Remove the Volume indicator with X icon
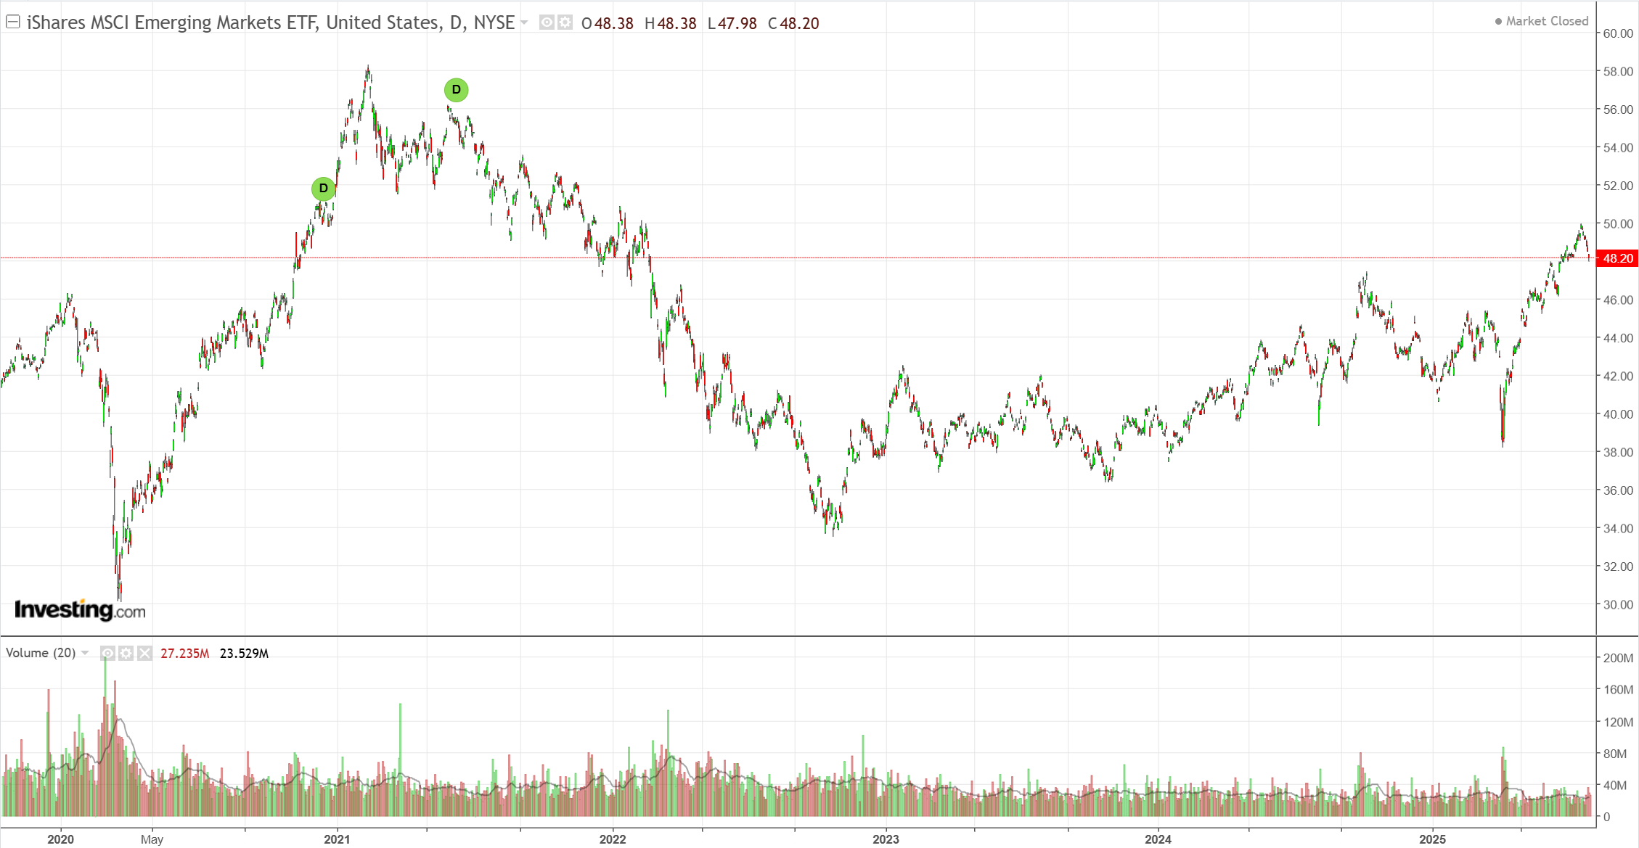Screen dimensions: 1639x848 tap(145, 653)
